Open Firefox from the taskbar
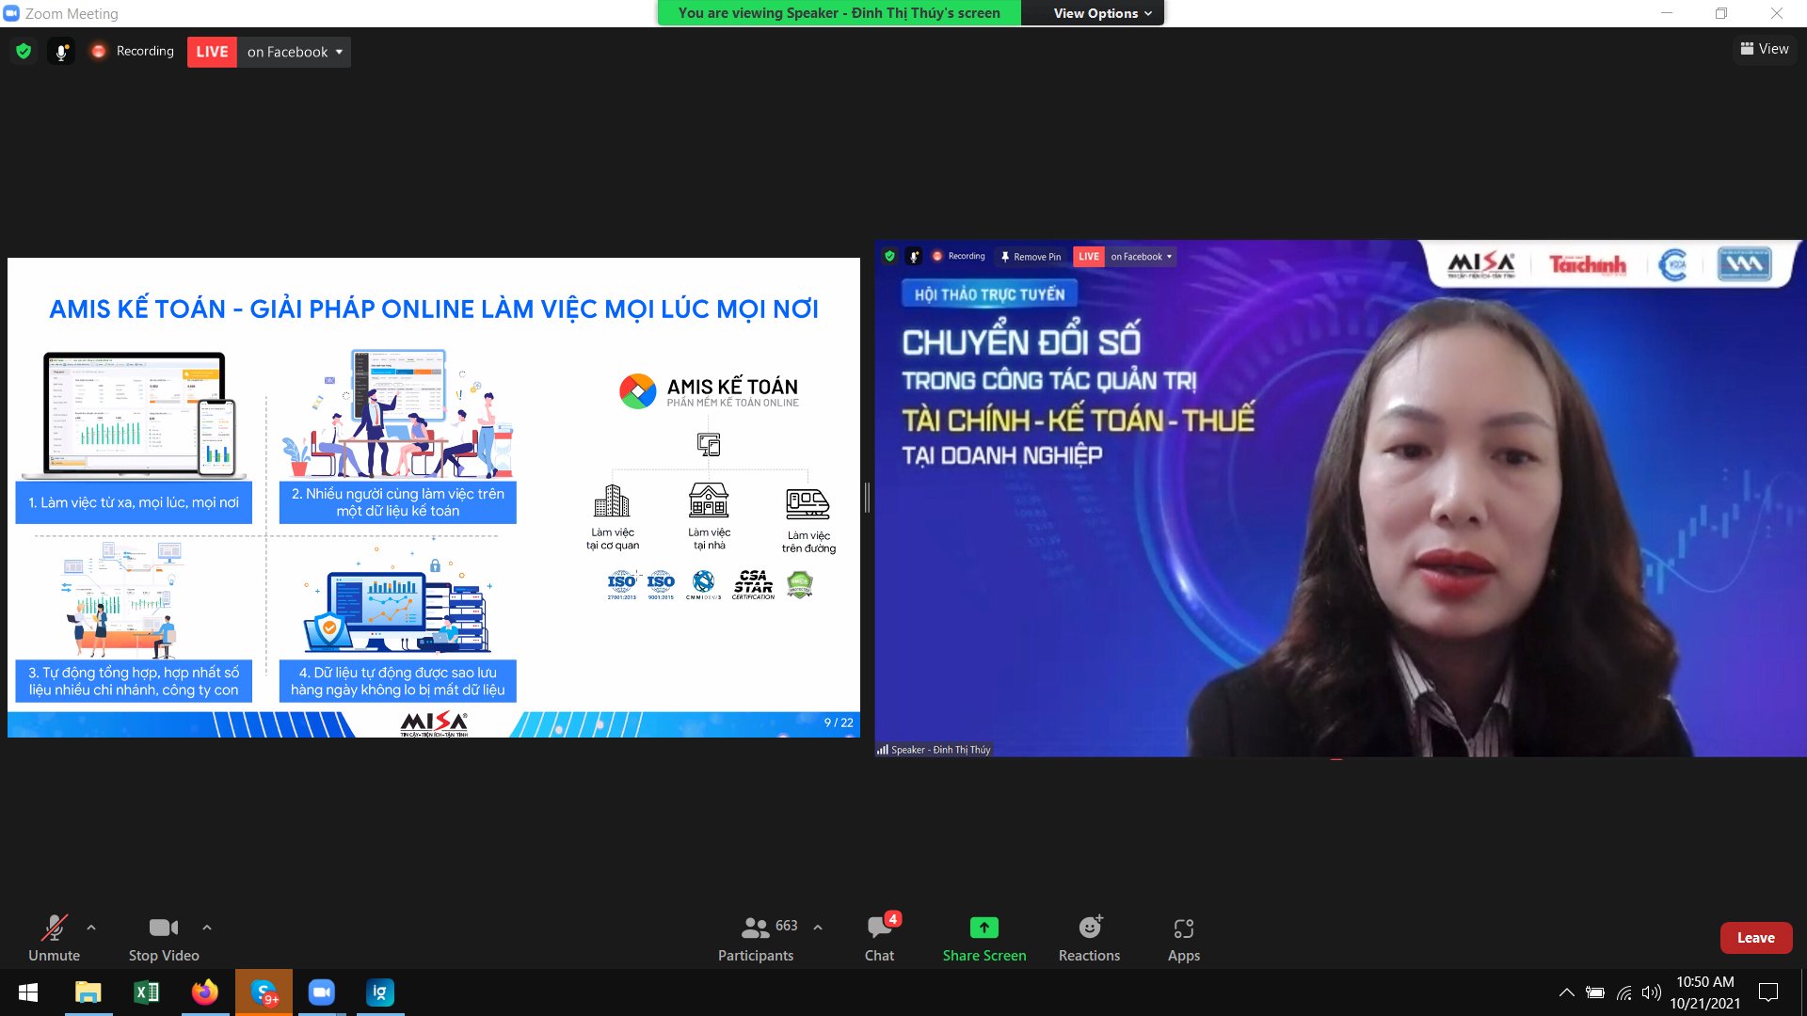Image resolution: width=1807 pixels, height=1016 pixels. 204,992
